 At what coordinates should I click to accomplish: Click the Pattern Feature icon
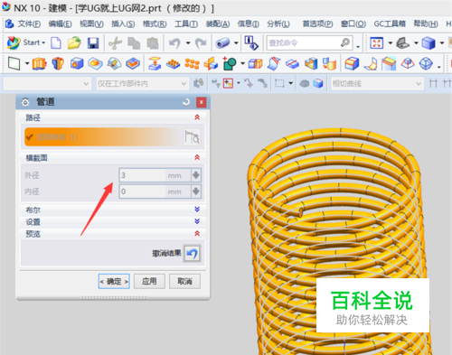coord(174,64)
